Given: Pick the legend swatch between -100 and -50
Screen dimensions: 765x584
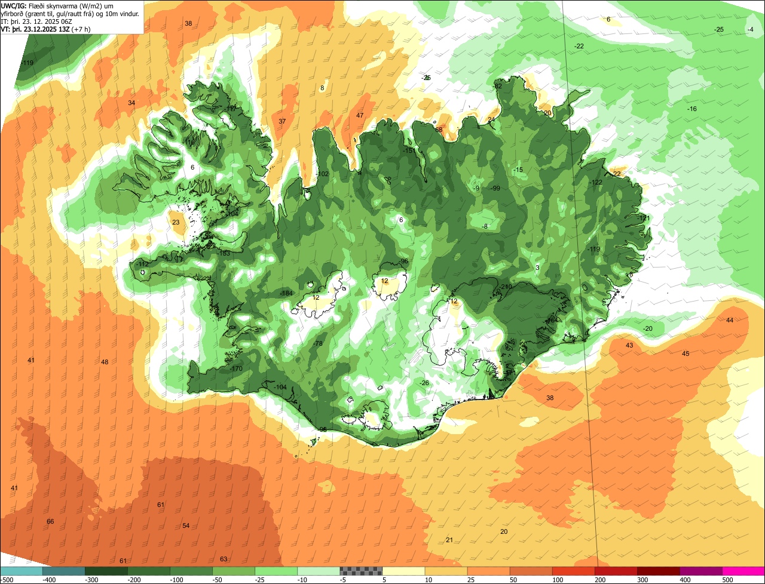Looking at the screenshot, I should (x=191, y=571).
